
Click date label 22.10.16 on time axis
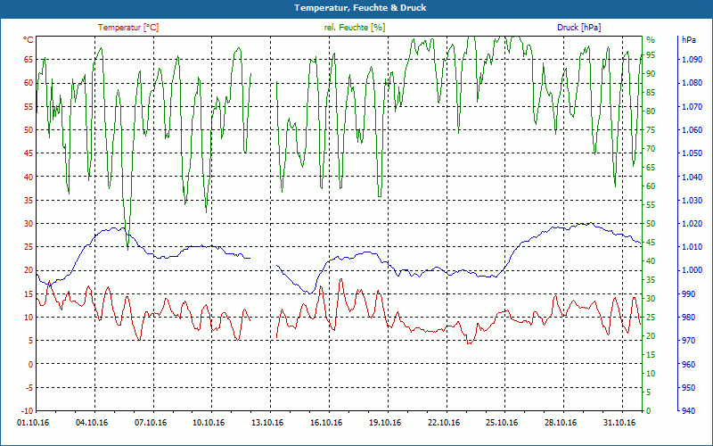pos(444,423)
